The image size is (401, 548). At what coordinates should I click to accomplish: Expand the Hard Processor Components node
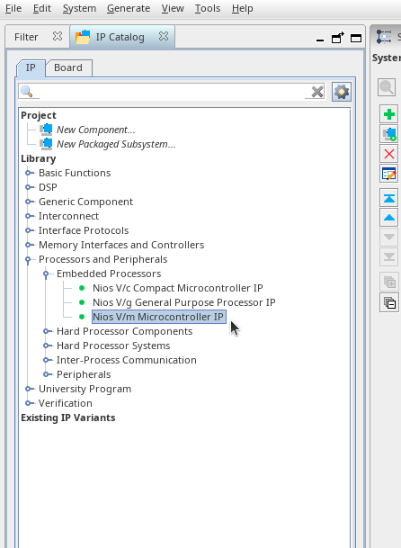pos(47,331)
